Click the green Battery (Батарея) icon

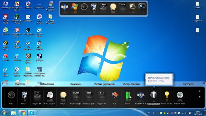pyautogui.click(x=128, y=95)
